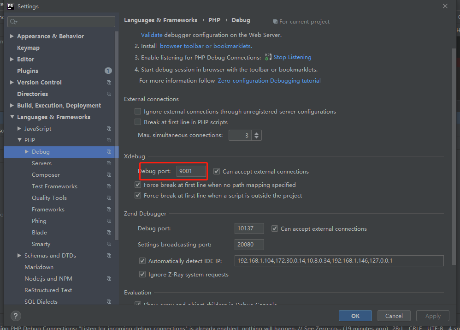
Task: Open Markdown settings page
Action: [x=39, y=267]
